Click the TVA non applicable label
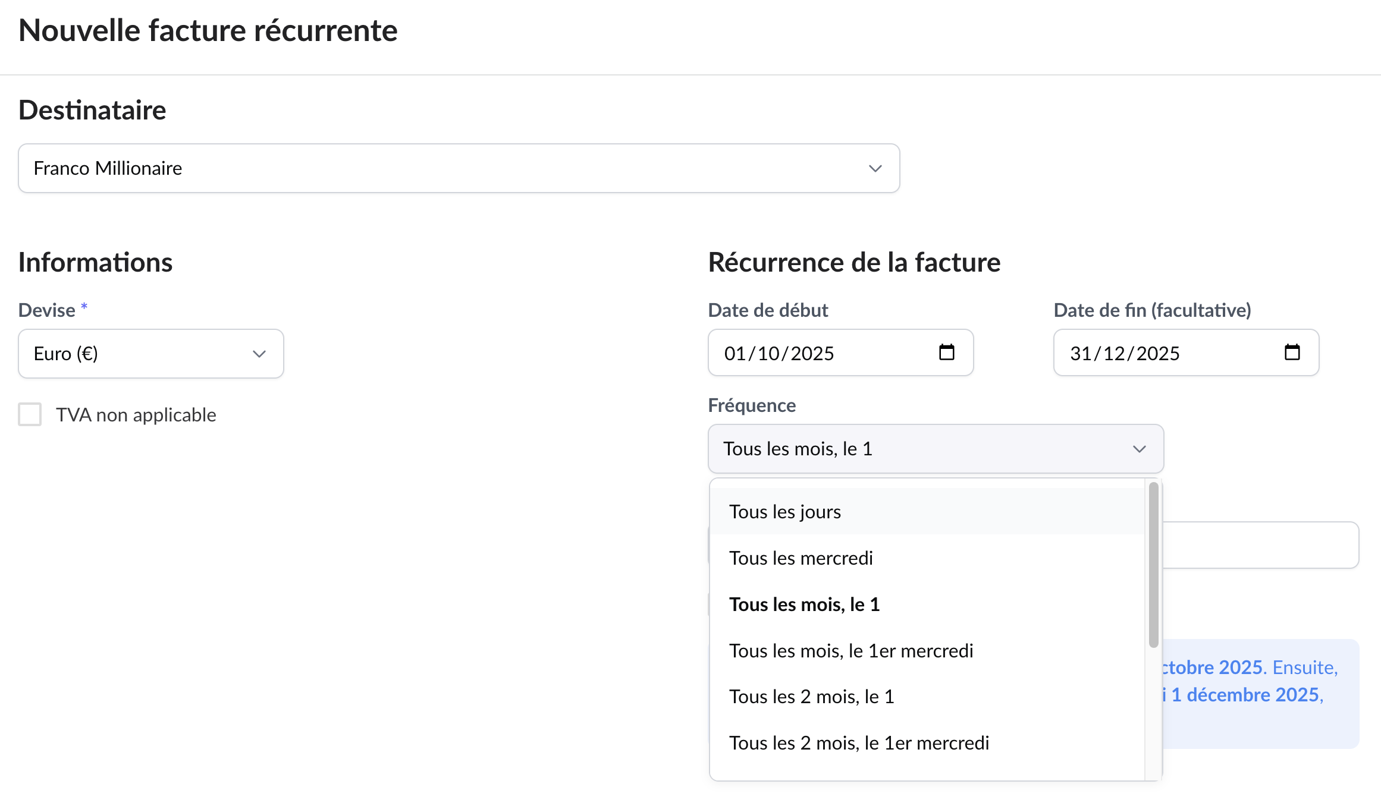Image resolution: width=1381 pixels, height=806 pixels. (x=136, y=415)
